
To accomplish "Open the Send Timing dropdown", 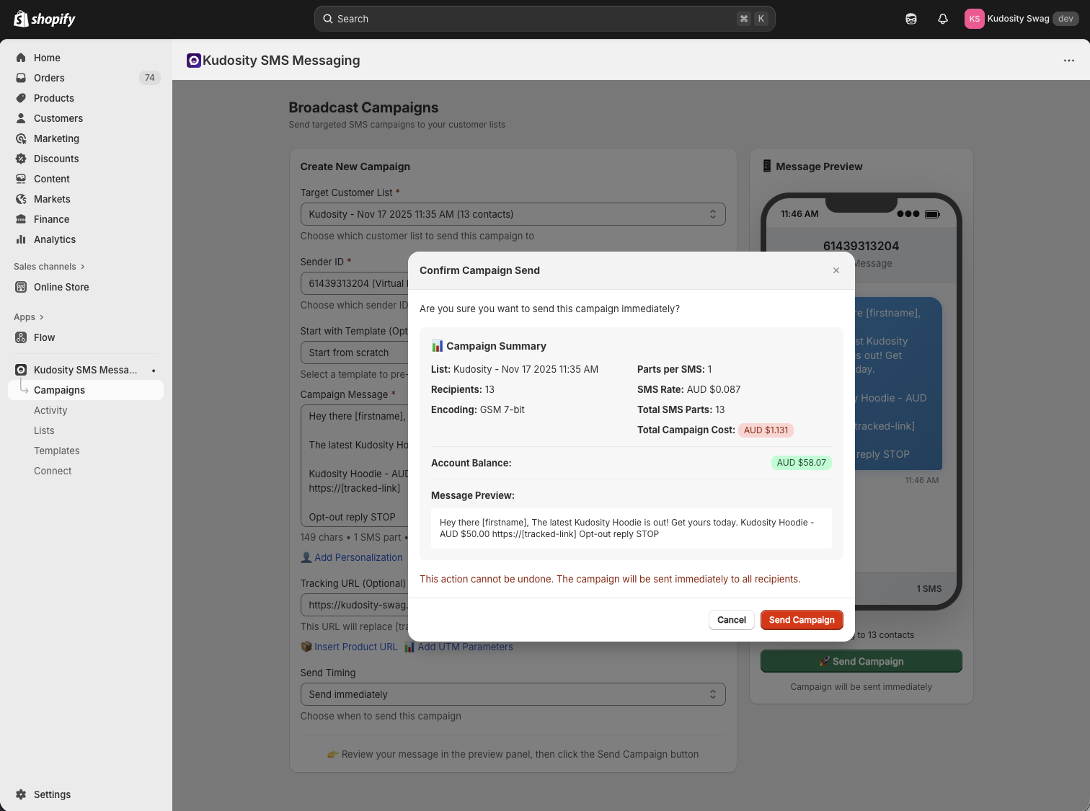I will tap(513, 694).
